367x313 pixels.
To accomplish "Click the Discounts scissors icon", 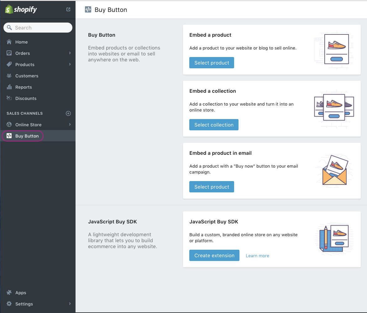I will [9, 98].
